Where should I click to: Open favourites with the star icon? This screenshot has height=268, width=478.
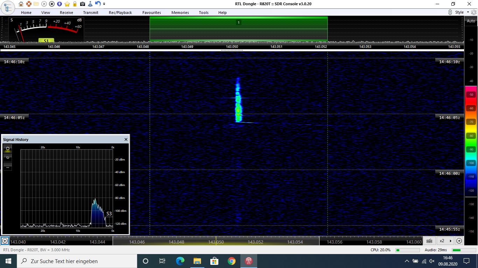click(x=67, y=4)
